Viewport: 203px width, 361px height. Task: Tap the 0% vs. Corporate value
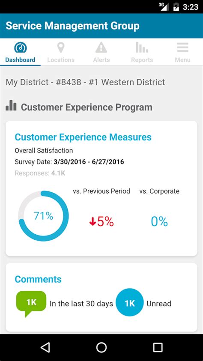[159, 221]
